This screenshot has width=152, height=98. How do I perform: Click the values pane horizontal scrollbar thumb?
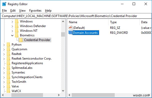[93, 95]
